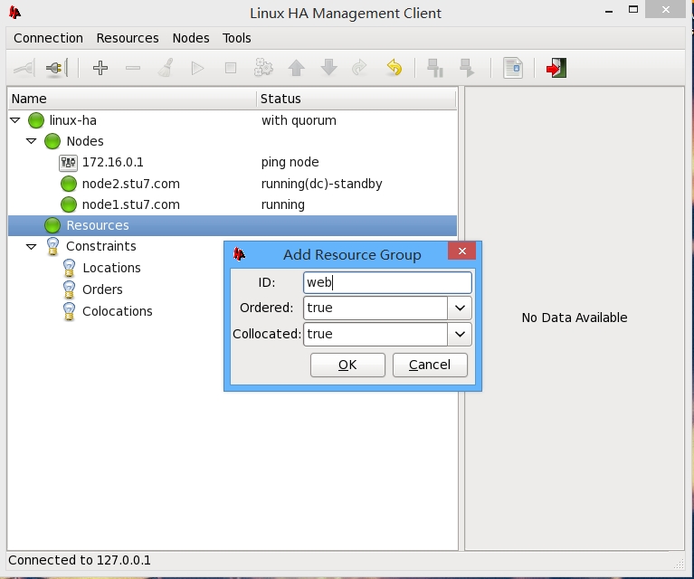Screen dimensions: 694x579
Task: Click the stop resource square icon
Action: pyautogui.click(x=231, y=68)
